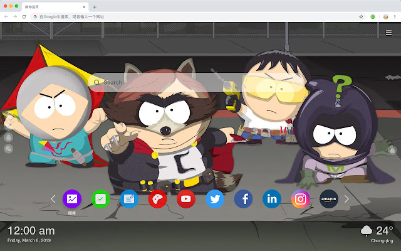Screen dimensions: 401x251
Task: Click the date Friday, March 8, 2019
Action: pyautogui.click(x=29, y=240)
